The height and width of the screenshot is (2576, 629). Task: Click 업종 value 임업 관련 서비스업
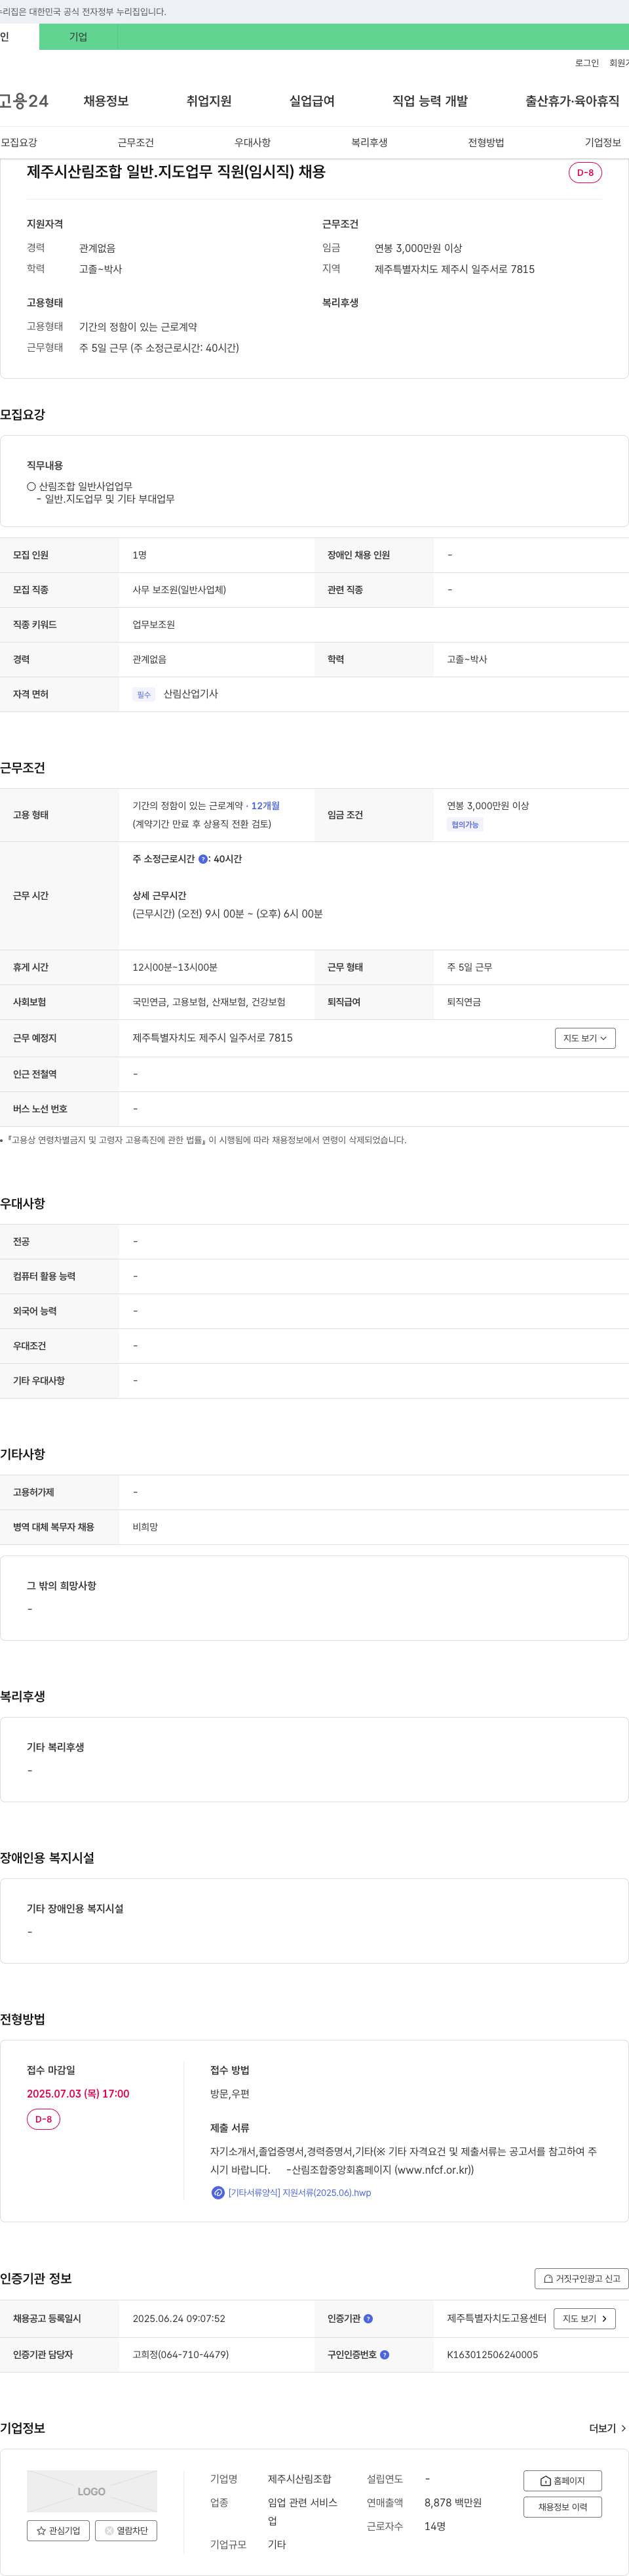tap(303, 2511)
